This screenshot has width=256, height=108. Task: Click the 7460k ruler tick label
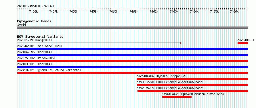pos(114,11)
